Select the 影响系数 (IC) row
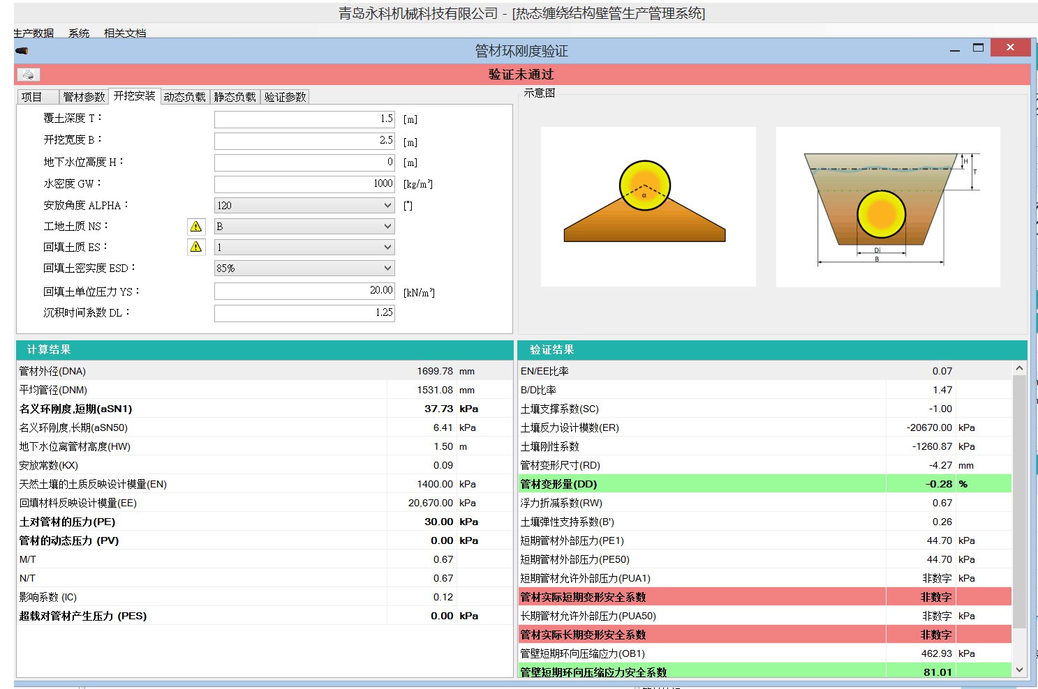 tap(264, 597)
